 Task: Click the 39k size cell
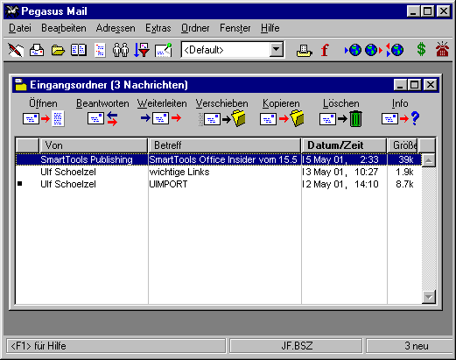406,159
